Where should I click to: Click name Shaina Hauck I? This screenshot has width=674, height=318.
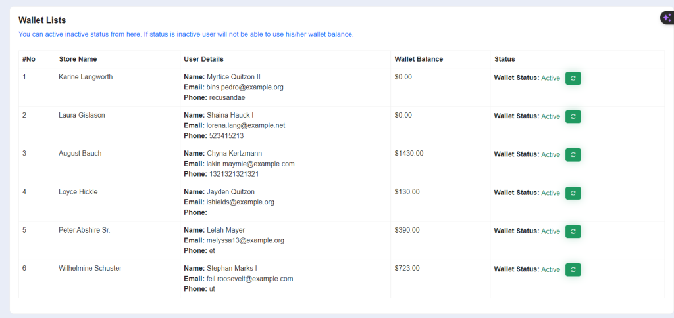pos(230,115)
